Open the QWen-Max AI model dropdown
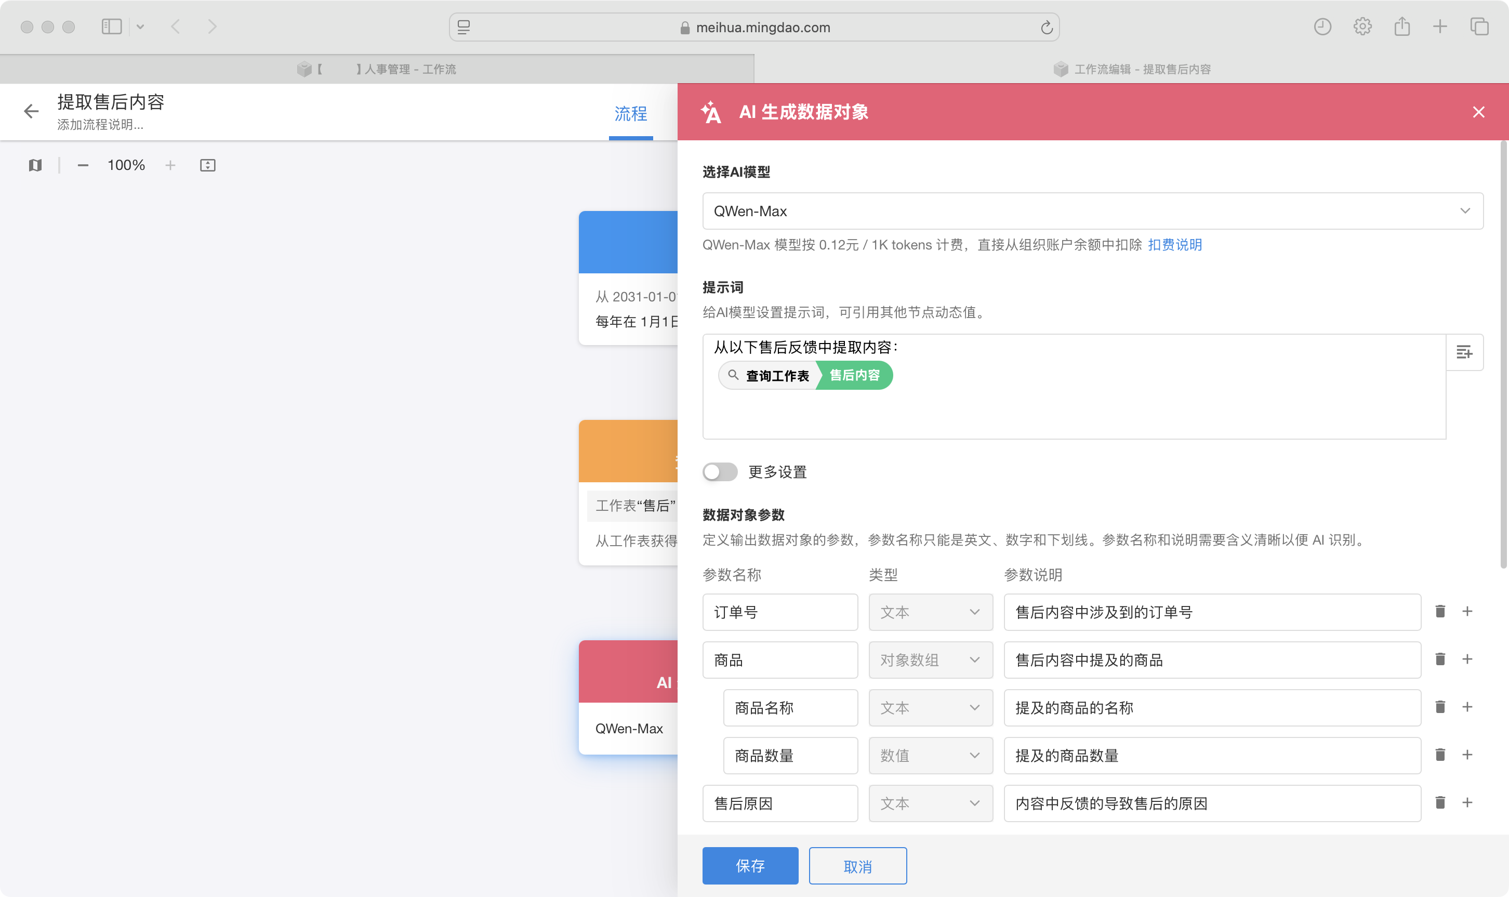 (x=1093, y=211)
